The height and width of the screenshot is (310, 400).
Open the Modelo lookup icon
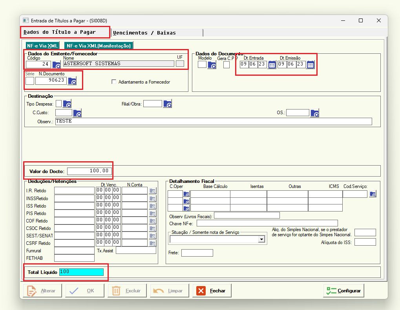(x=212, y=65)
